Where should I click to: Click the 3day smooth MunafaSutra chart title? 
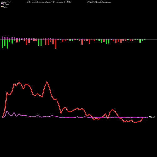tap(49, 2)
